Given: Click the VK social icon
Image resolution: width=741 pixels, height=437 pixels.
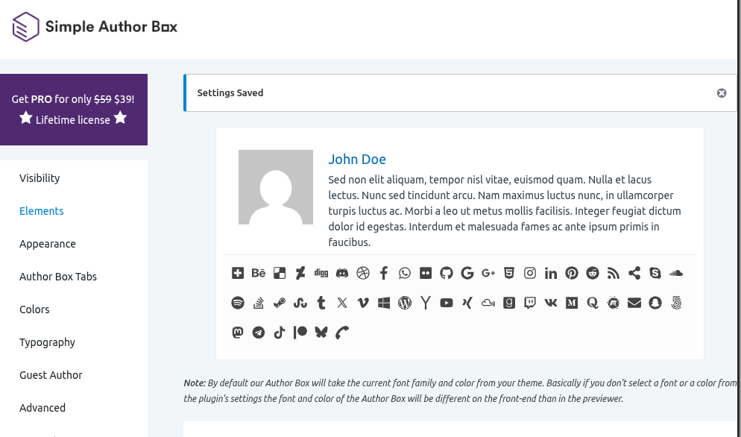Looking at the screenshot, I should 551,303.
